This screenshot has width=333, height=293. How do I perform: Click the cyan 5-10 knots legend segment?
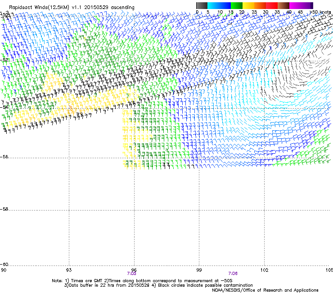213,5
